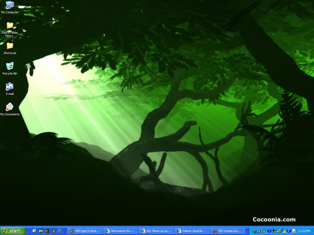This screenshot has width=314, height=235.
Task: Open the Shortcuts folder icon
Action: point(10,49)
